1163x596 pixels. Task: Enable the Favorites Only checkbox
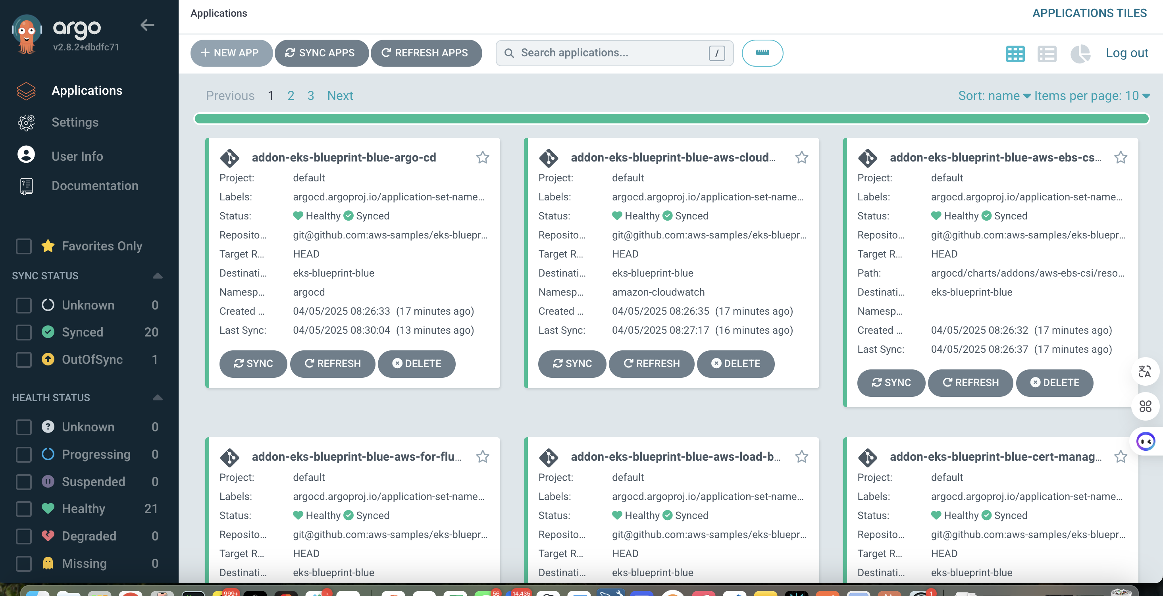[23, 246]
